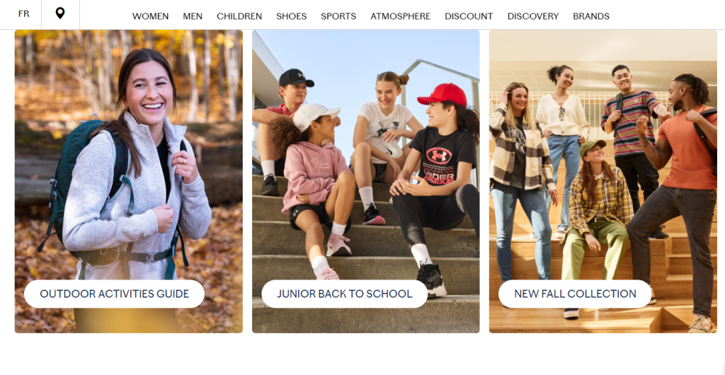Open the SHOES category menu
The image size is (725, 375).
291,16
